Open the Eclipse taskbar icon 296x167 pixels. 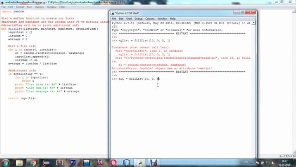click(x=46, y=163)
